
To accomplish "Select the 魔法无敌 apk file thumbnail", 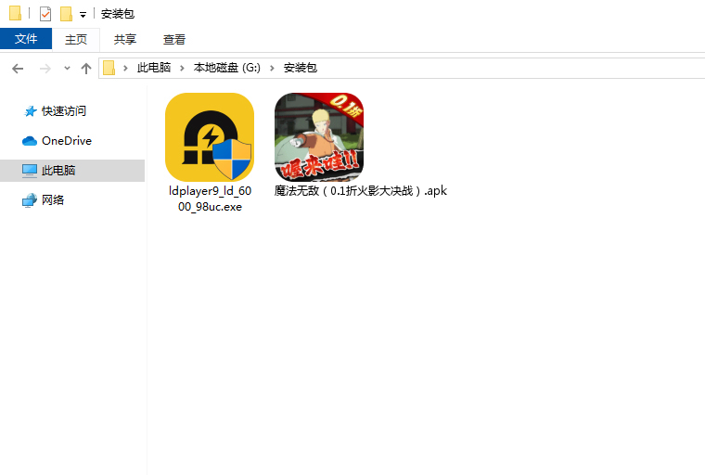I will point(319,137).
